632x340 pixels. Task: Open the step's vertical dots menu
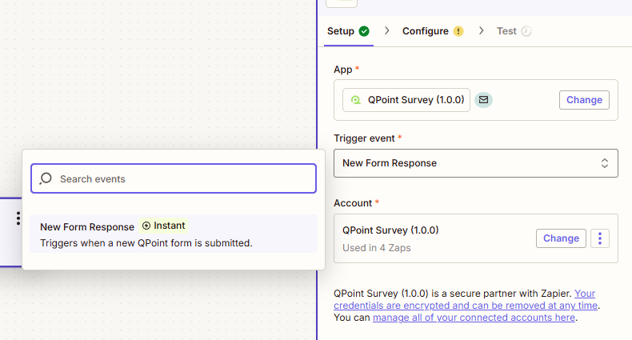coord(18,218)
